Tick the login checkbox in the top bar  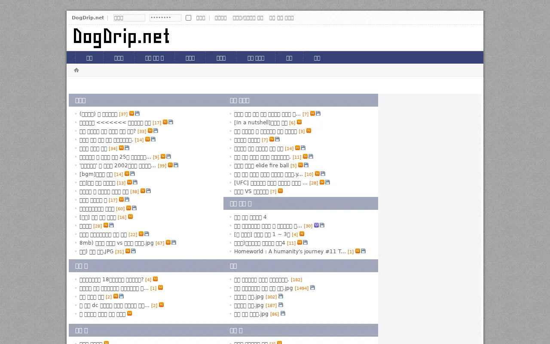(x=188, y=18)
